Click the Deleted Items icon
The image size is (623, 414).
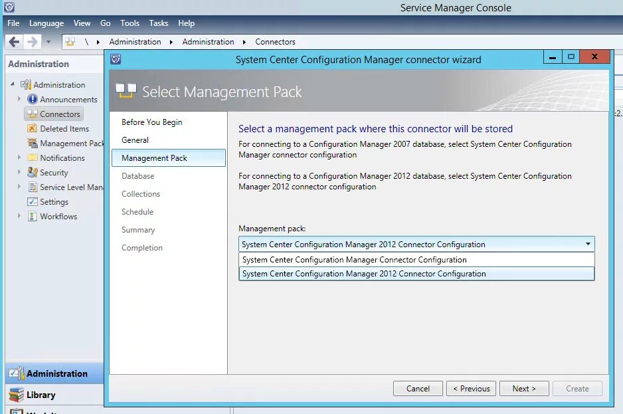[32, 128]
